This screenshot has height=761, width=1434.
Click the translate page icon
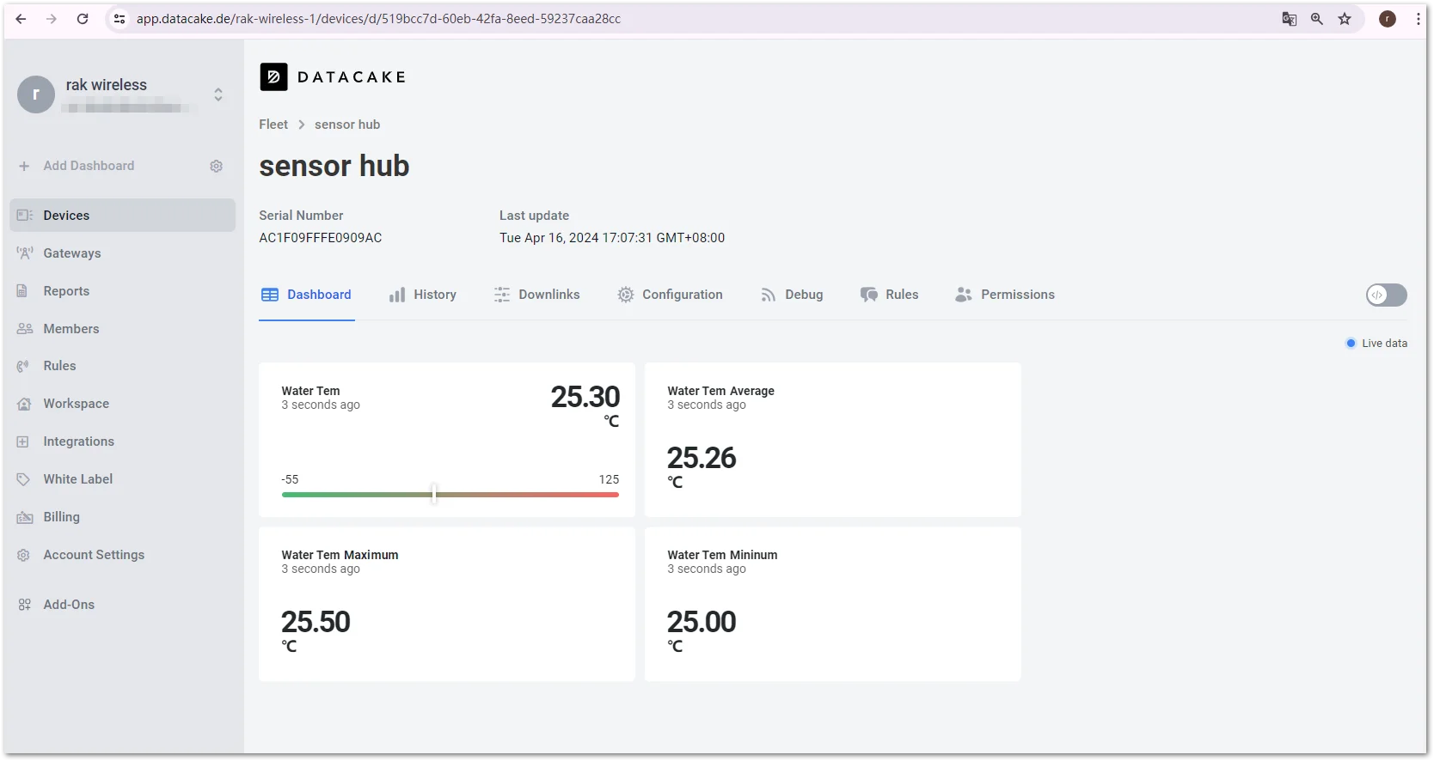tap(1290, 19)
